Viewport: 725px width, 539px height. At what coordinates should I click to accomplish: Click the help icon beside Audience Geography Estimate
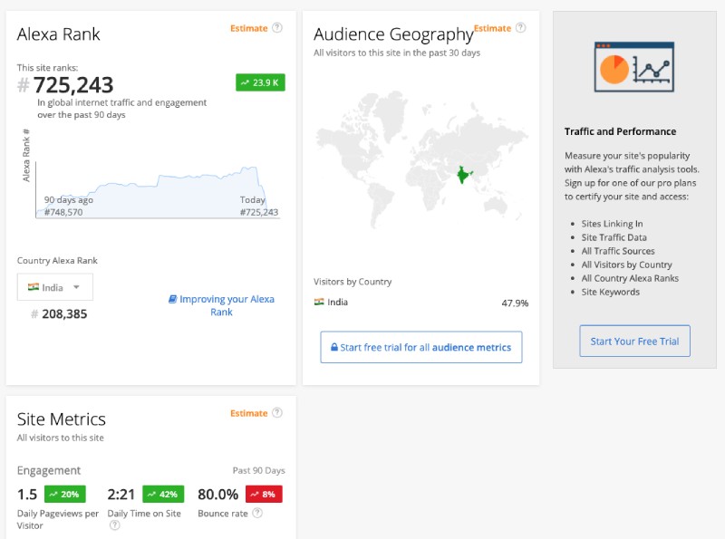coord(520,28)
